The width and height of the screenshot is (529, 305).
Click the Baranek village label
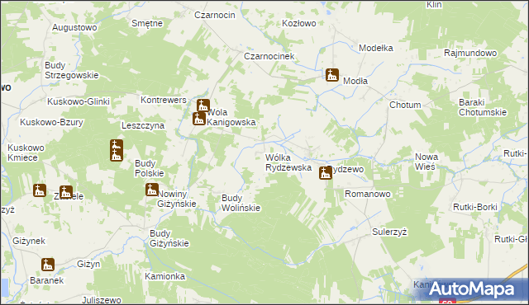point(47,280)
